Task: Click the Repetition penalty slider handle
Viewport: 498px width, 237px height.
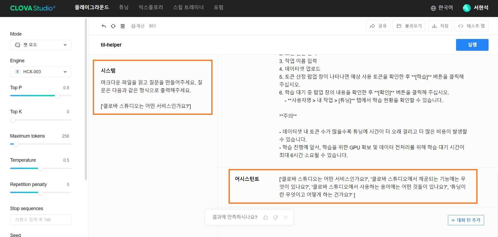Action: tap(41, 193)
